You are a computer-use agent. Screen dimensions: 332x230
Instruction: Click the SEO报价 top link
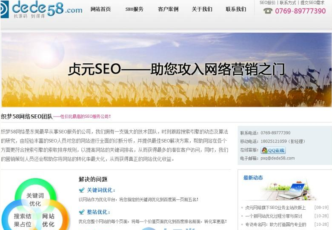(267, 3)
